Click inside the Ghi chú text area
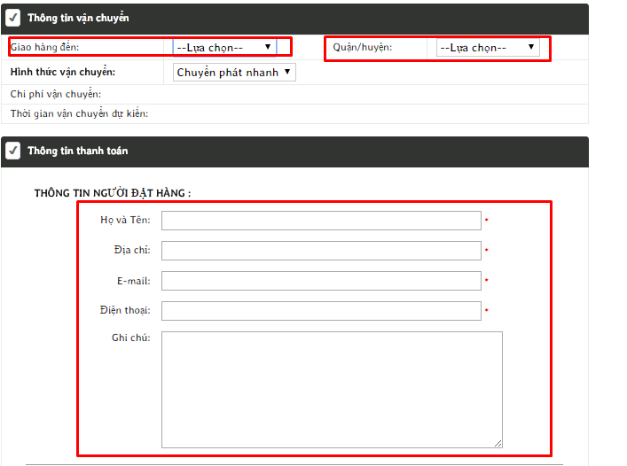627x466 pixels. 332,389
